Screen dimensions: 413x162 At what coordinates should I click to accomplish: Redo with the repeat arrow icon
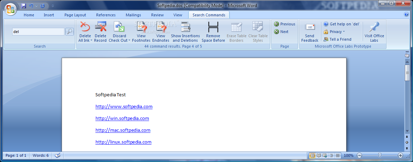pyautogui.click(x=43, y=6)
